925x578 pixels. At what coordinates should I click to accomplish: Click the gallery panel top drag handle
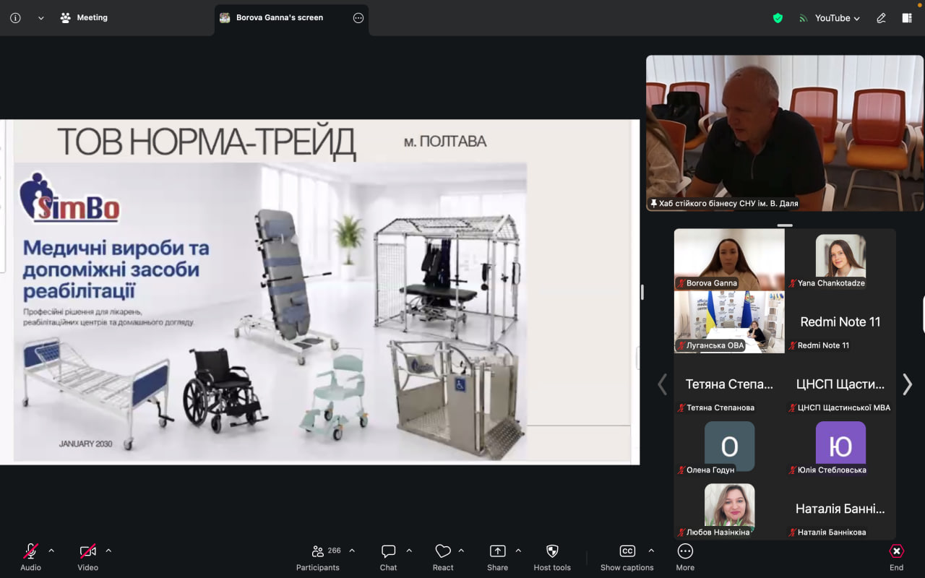(785, 225)
